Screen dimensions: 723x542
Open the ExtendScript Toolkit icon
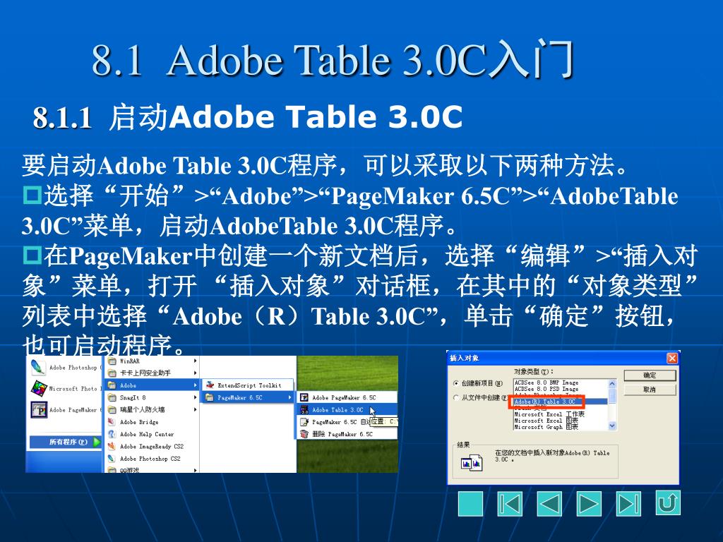tap(210, 385)
